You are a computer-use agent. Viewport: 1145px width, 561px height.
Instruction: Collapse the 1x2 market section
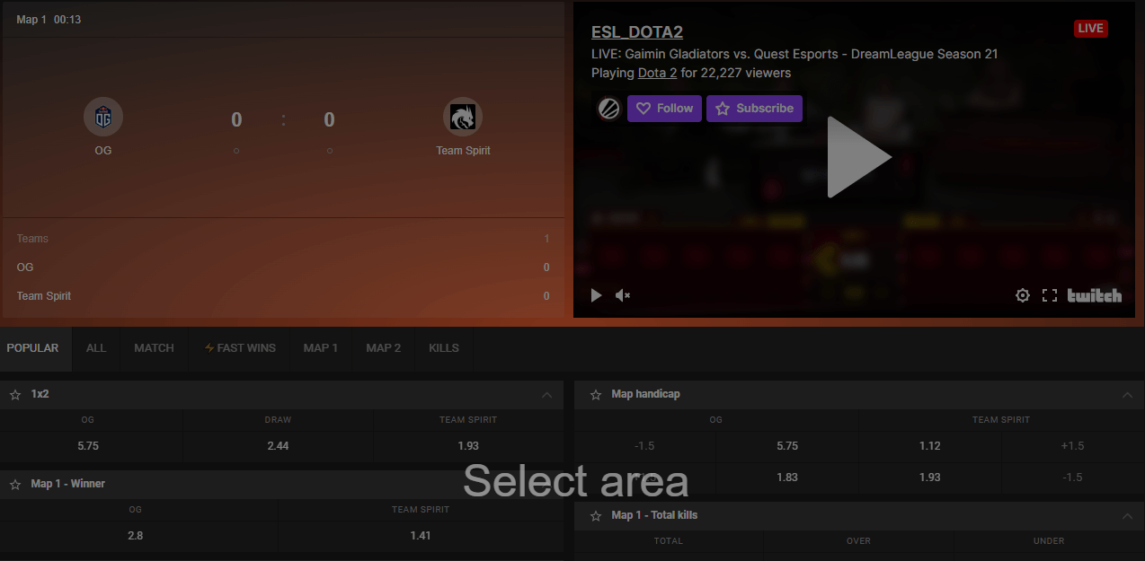tap(546, 395)
